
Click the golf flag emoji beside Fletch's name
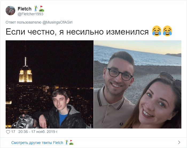tap(42, 9)
